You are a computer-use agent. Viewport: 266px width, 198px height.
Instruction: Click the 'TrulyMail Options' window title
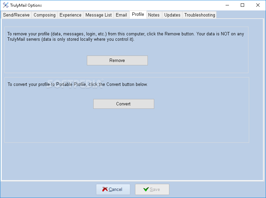(x=26, y=5)
